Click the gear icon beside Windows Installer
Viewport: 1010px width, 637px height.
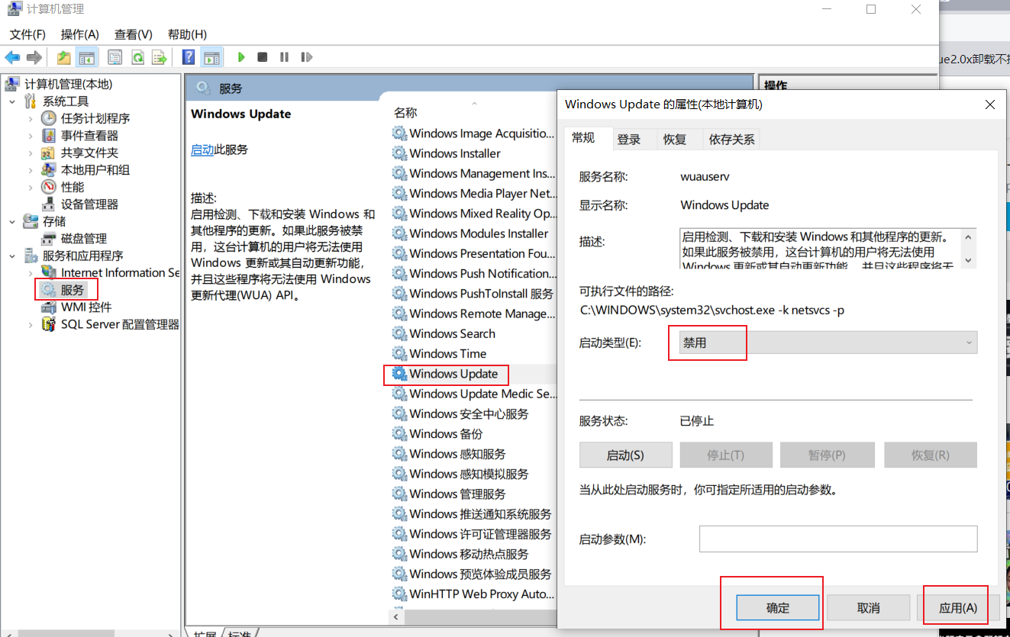399,153
